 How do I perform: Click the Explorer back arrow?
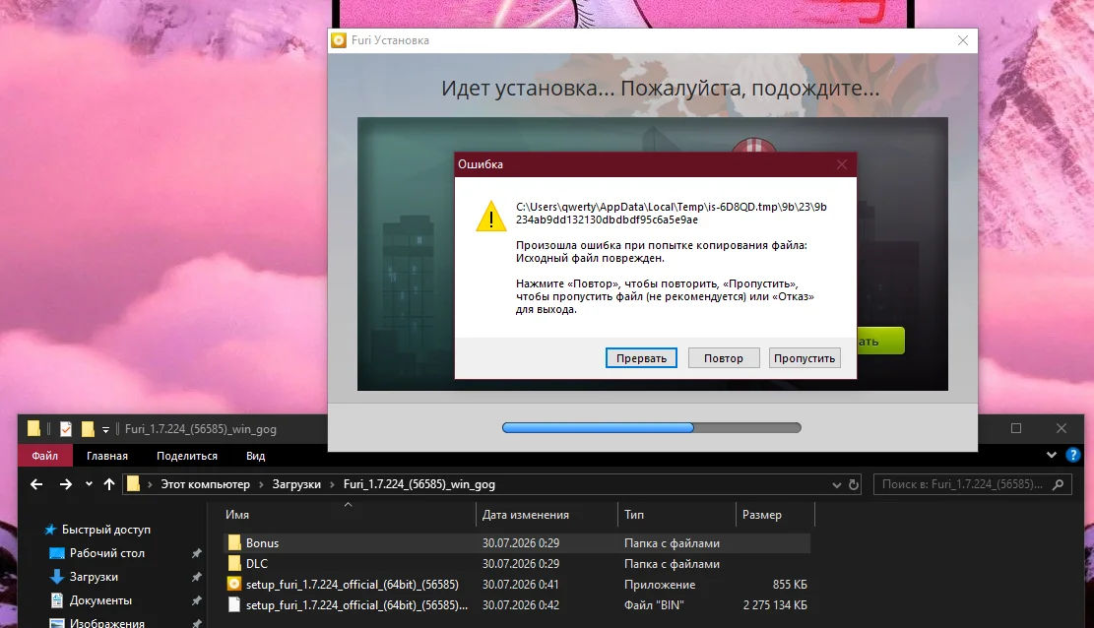(x=36, y=484)
